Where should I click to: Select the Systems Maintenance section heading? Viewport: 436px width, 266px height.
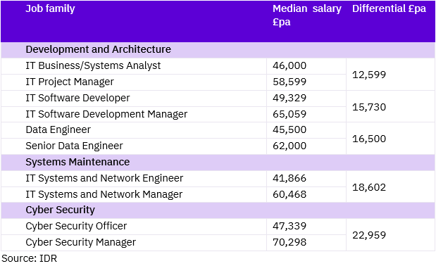tap(77, 162)
